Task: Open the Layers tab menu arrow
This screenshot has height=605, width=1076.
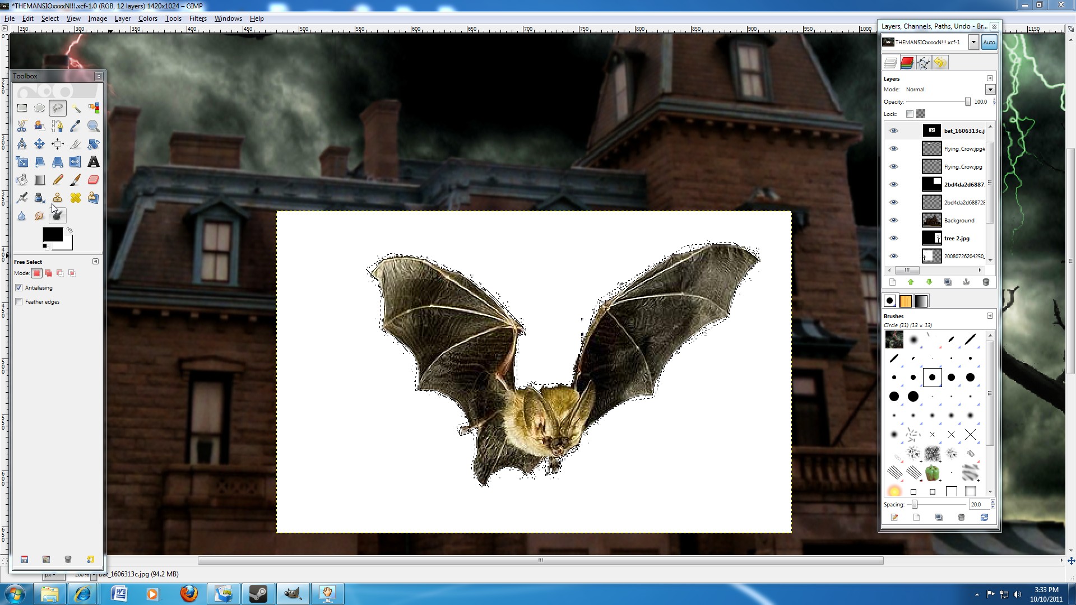Action: click(990, 78)
